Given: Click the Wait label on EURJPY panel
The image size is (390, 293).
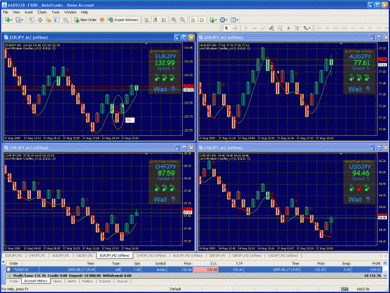Looking at the screenshot, I should 160,89.
